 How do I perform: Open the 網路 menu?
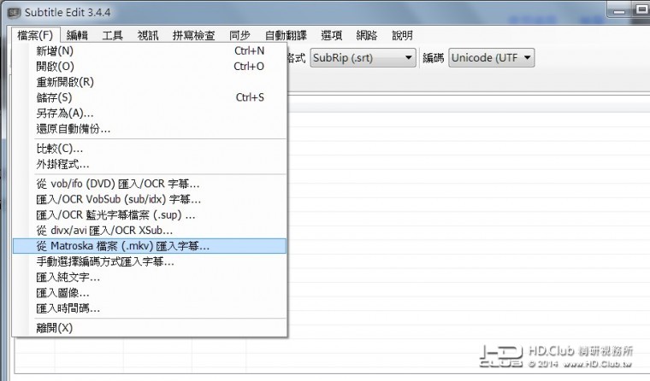pyautogui.click(x=367, y=35)
